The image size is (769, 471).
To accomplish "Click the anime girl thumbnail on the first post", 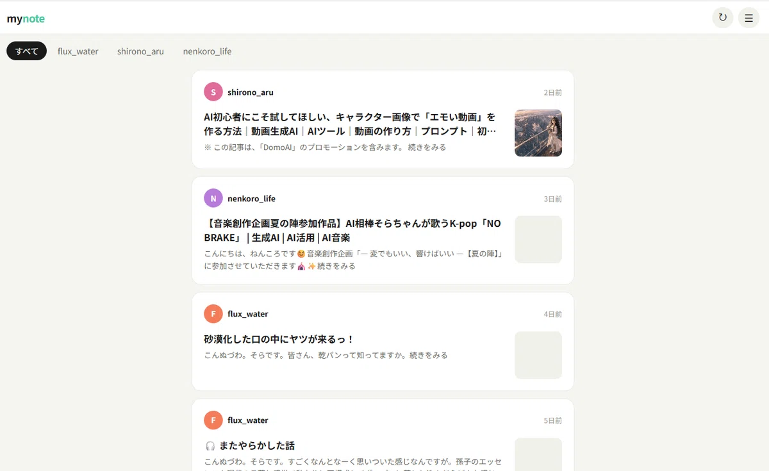I will coord(538,133).
